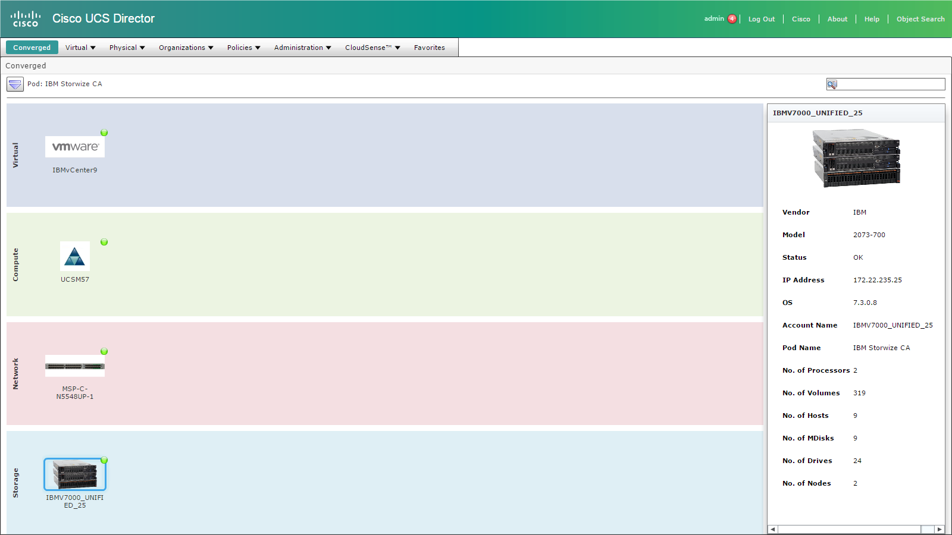Click green status dot of UCSM57

(x=104, y=242)
